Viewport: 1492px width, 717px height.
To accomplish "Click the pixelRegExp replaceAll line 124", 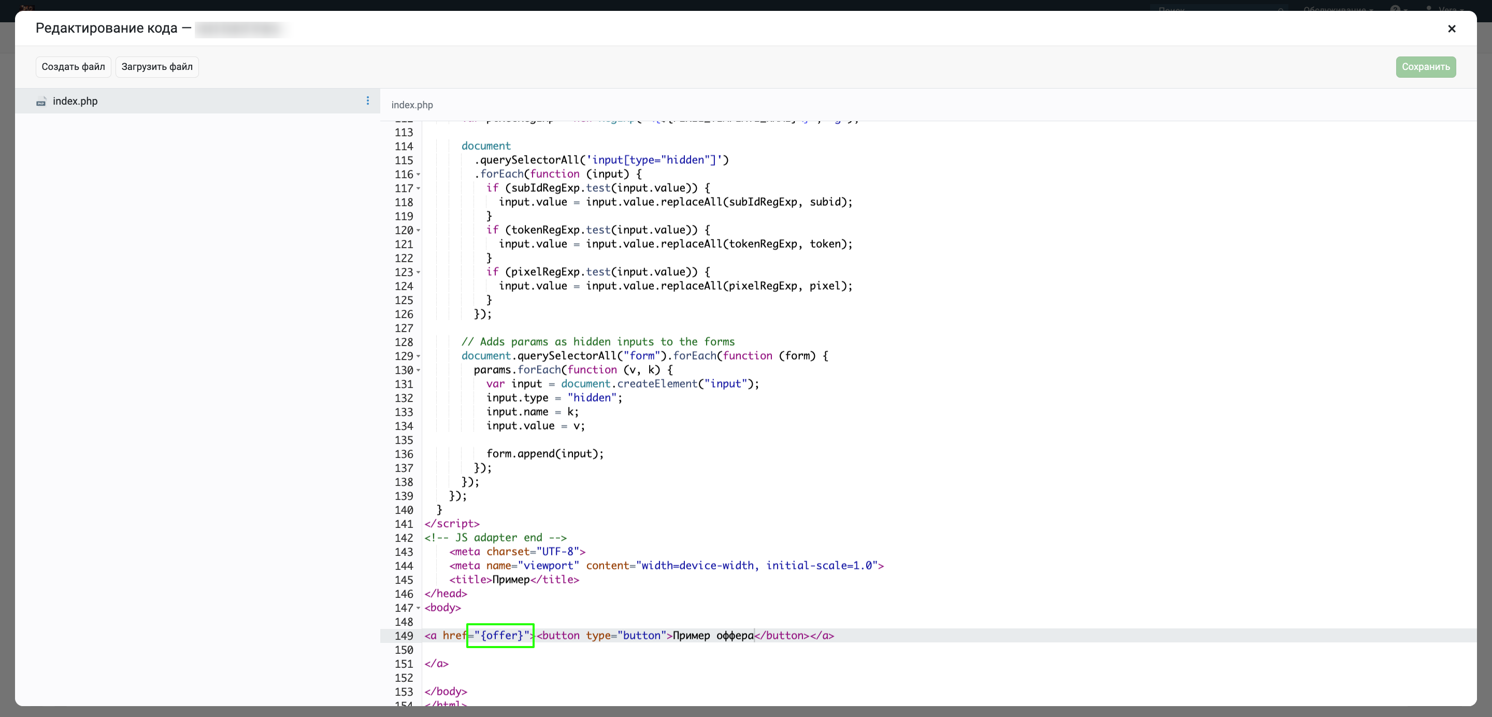I will [676, 285].
